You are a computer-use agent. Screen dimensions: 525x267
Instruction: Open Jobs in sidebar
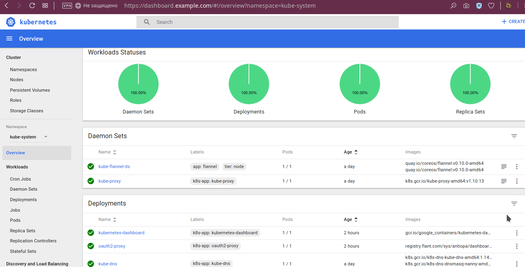tap(15, 210)
